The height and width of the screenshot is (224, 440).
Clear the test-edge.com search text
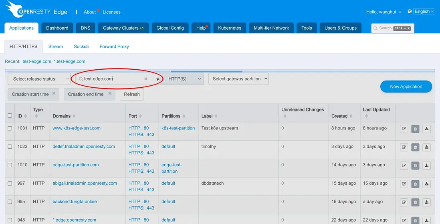146,79
